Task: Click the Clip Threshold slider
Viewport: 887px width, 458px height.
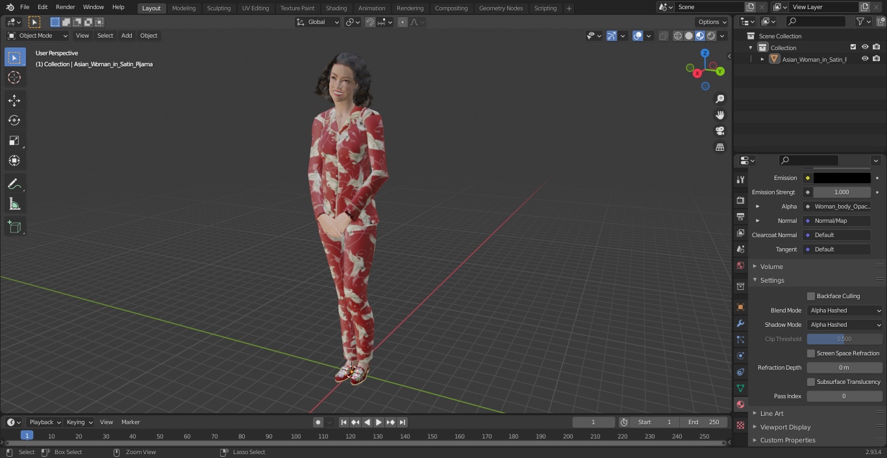Action: pos(845,339)
